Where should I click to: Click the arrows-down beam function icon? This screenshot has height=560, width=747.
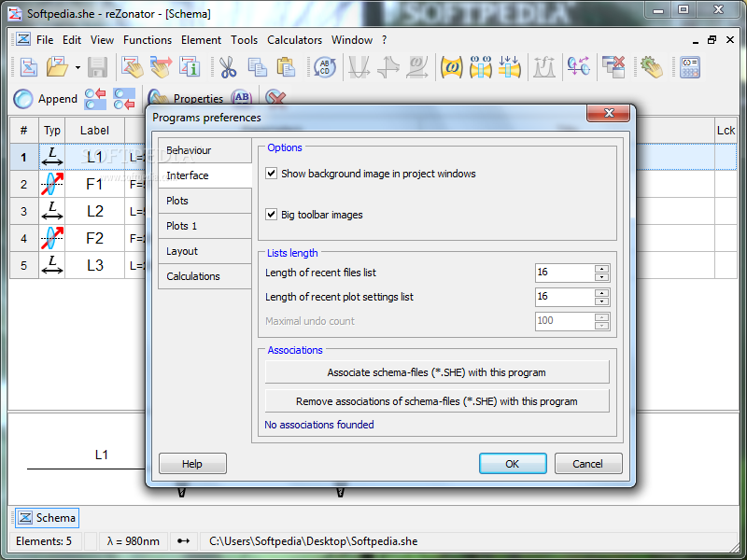click(509, 67)
